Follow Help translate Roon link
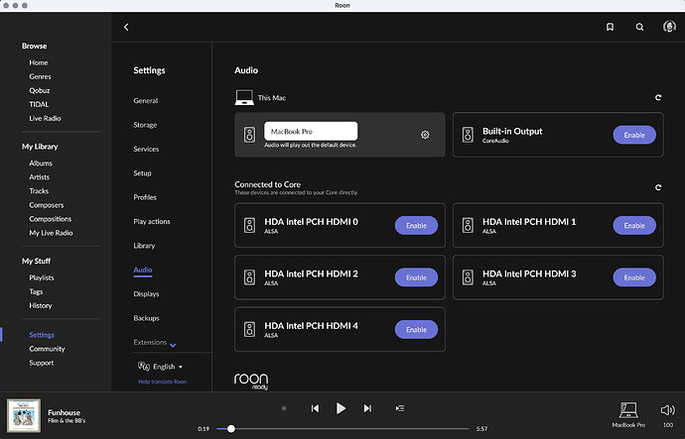Screen dimensions: 685x439 (163, 382)
